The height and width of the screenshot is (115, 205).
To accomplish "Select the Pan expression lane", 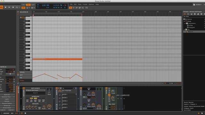I will point(26,78).
